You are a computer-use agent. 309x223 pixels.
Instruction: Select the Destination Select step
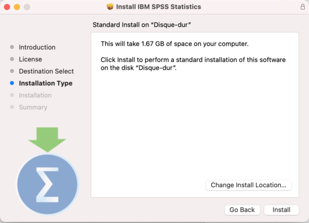46,71
